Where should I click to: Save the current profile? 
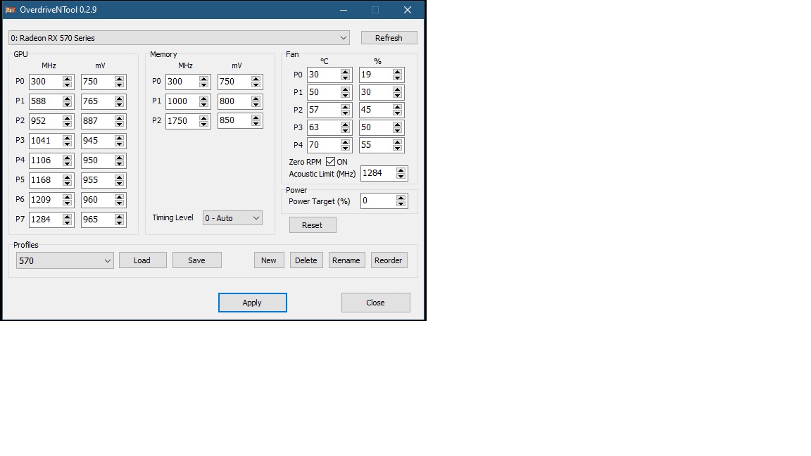pyautogui.click(x=196, y=260)
